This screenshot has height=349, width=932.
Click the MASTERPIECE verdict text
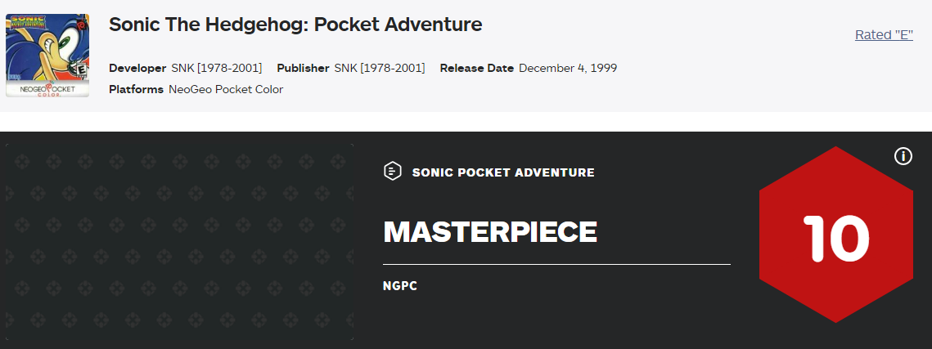(x=490, y=232)
